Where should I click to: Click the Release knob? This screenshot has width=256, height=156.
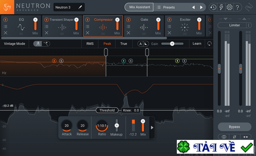click(x=82, y=126)
